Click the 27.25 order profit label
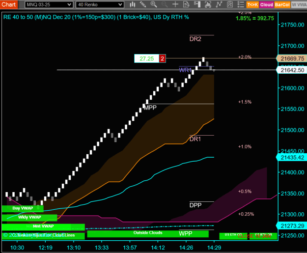Screen dimensions: 307x253 (x=147, y=58)
